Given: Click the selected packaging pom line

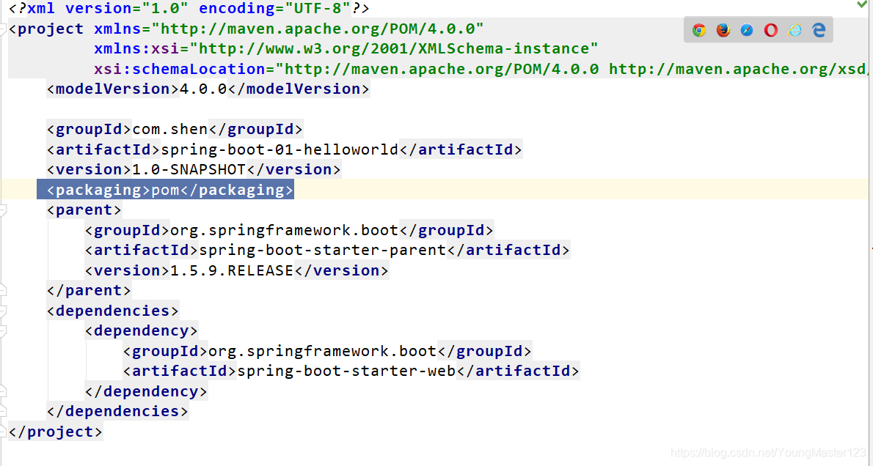Looking at the screenshot, I should [x=165, y=190].
